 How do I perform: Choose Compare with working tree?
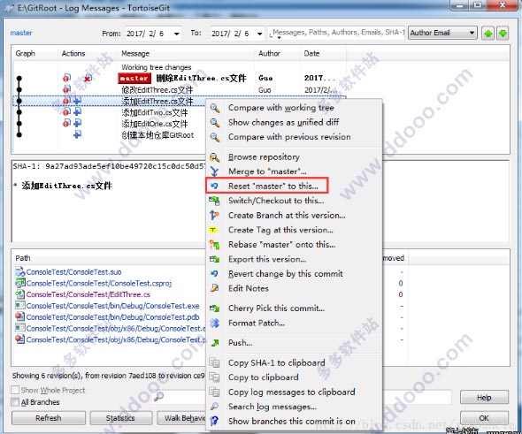(281, 108)
